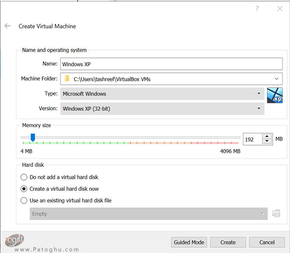The height and width of the screenshot is (253, 290).
Task: Click into the Name field containing Windows XP
Action: [x=171, y=64]
